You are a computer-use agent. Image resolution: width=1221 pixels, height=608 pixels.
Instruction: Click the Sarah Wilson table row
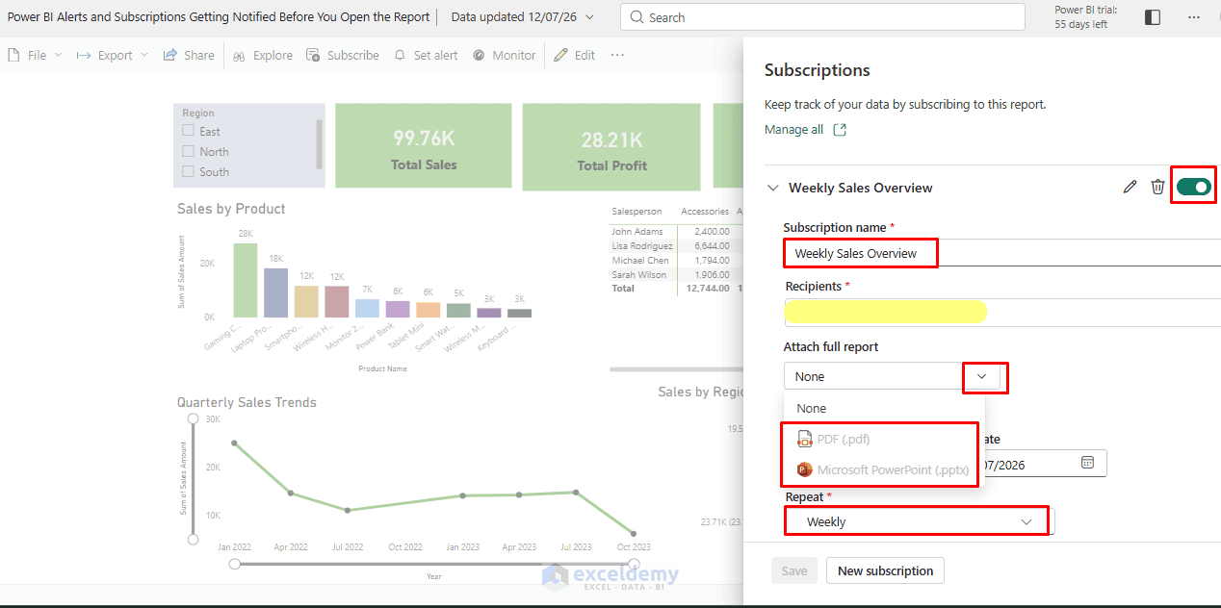pyautogui.click(x=676, y=274)
